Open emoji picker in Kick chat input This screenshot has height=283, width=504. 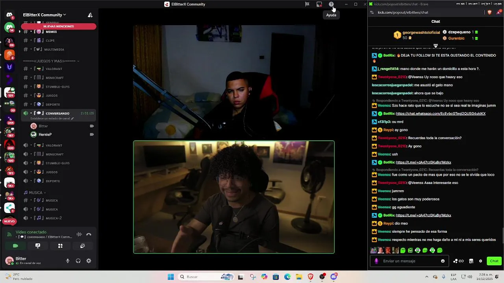443,261
